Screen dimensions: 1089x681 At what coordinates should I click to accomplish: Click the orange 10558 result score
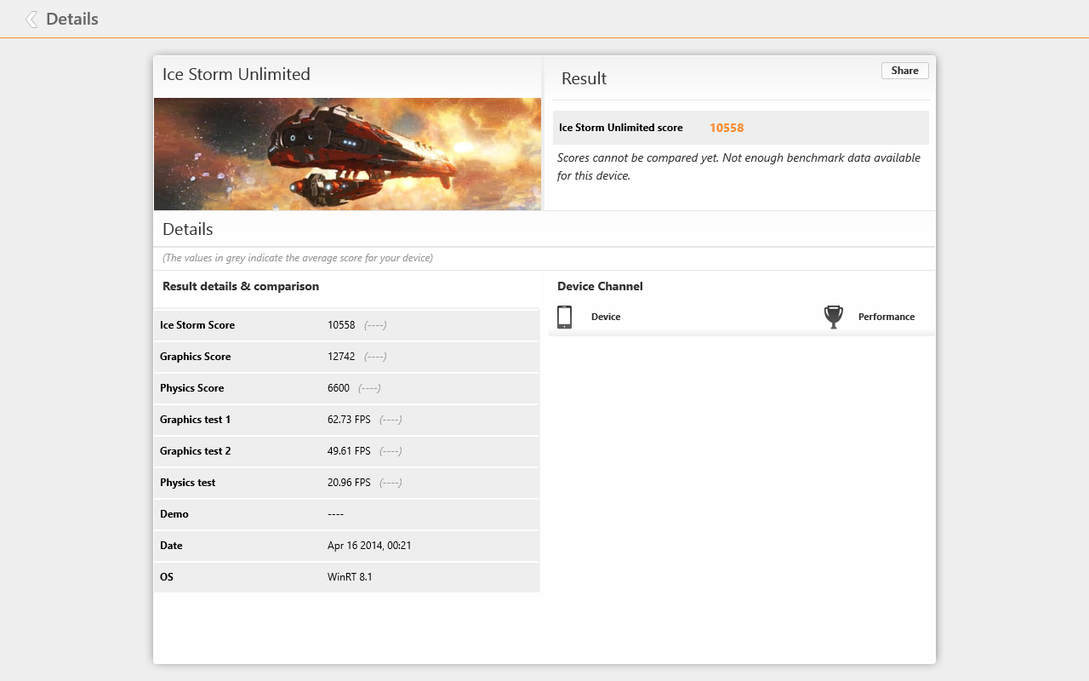(x=727, y=128)
